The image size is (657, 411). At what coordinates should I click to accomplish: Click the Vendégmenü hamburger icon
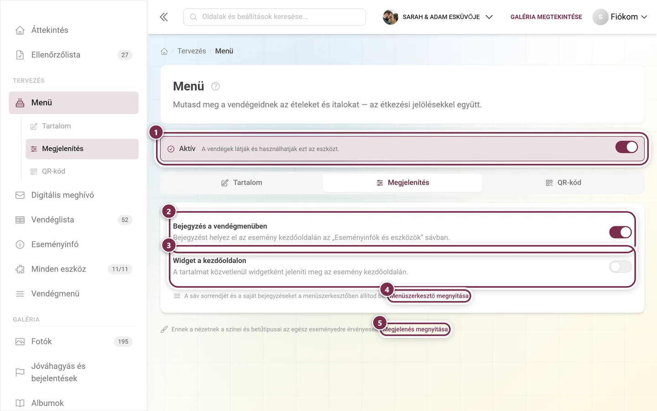click(x=20, y=294)
